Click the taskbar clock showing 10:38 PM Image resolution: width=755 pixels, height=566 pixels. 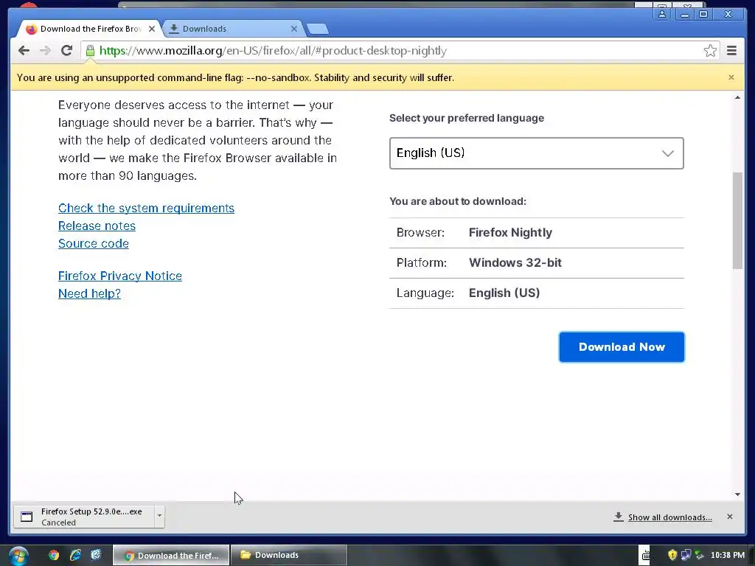[x=728, y=555]
